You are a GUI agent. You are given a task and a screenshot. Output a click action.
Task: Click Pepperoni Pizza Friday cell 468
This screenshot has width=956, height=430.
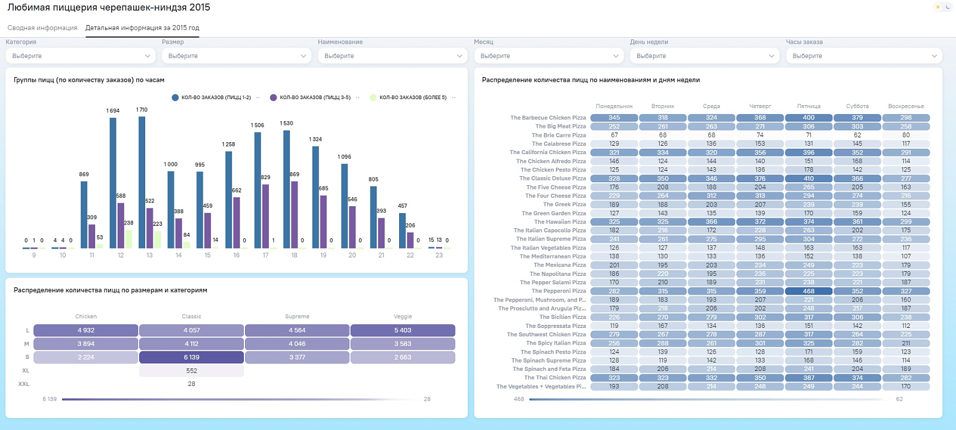tap(808, 291)
